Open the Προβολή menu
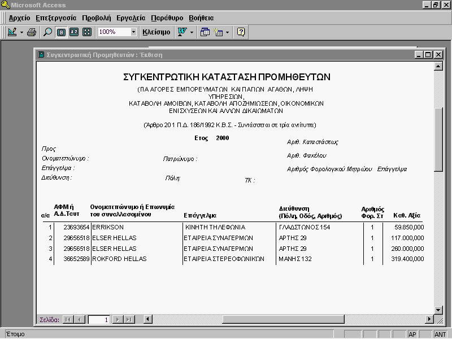 click(96, 18)
